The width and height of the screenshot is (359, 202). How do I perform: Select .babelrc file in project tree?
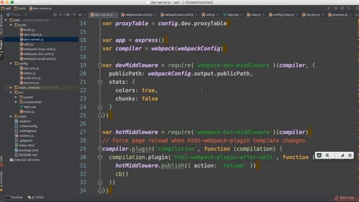pos(23,121)
